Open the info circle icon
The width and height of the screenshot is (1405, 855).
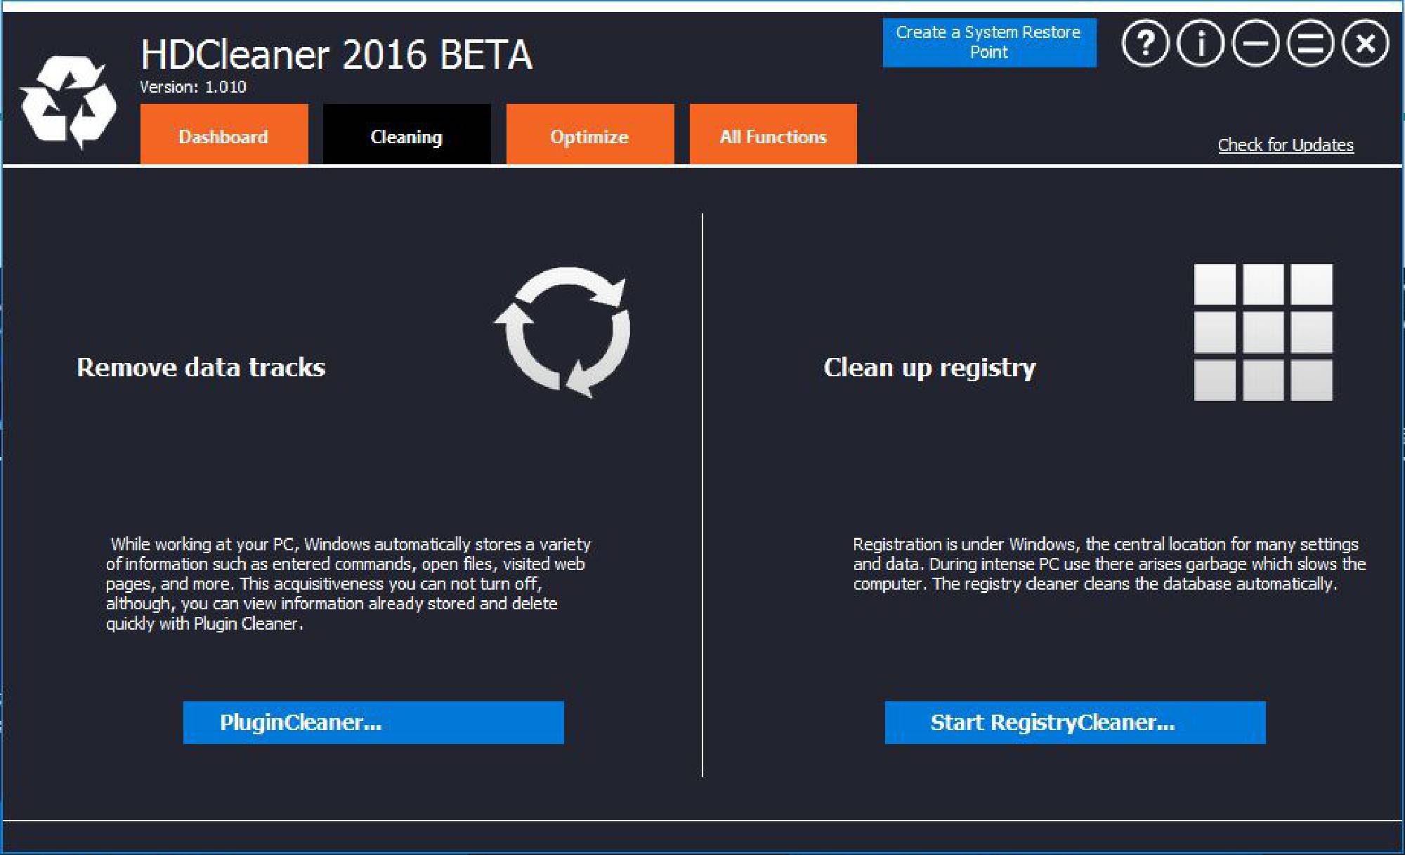point(1200,44)
